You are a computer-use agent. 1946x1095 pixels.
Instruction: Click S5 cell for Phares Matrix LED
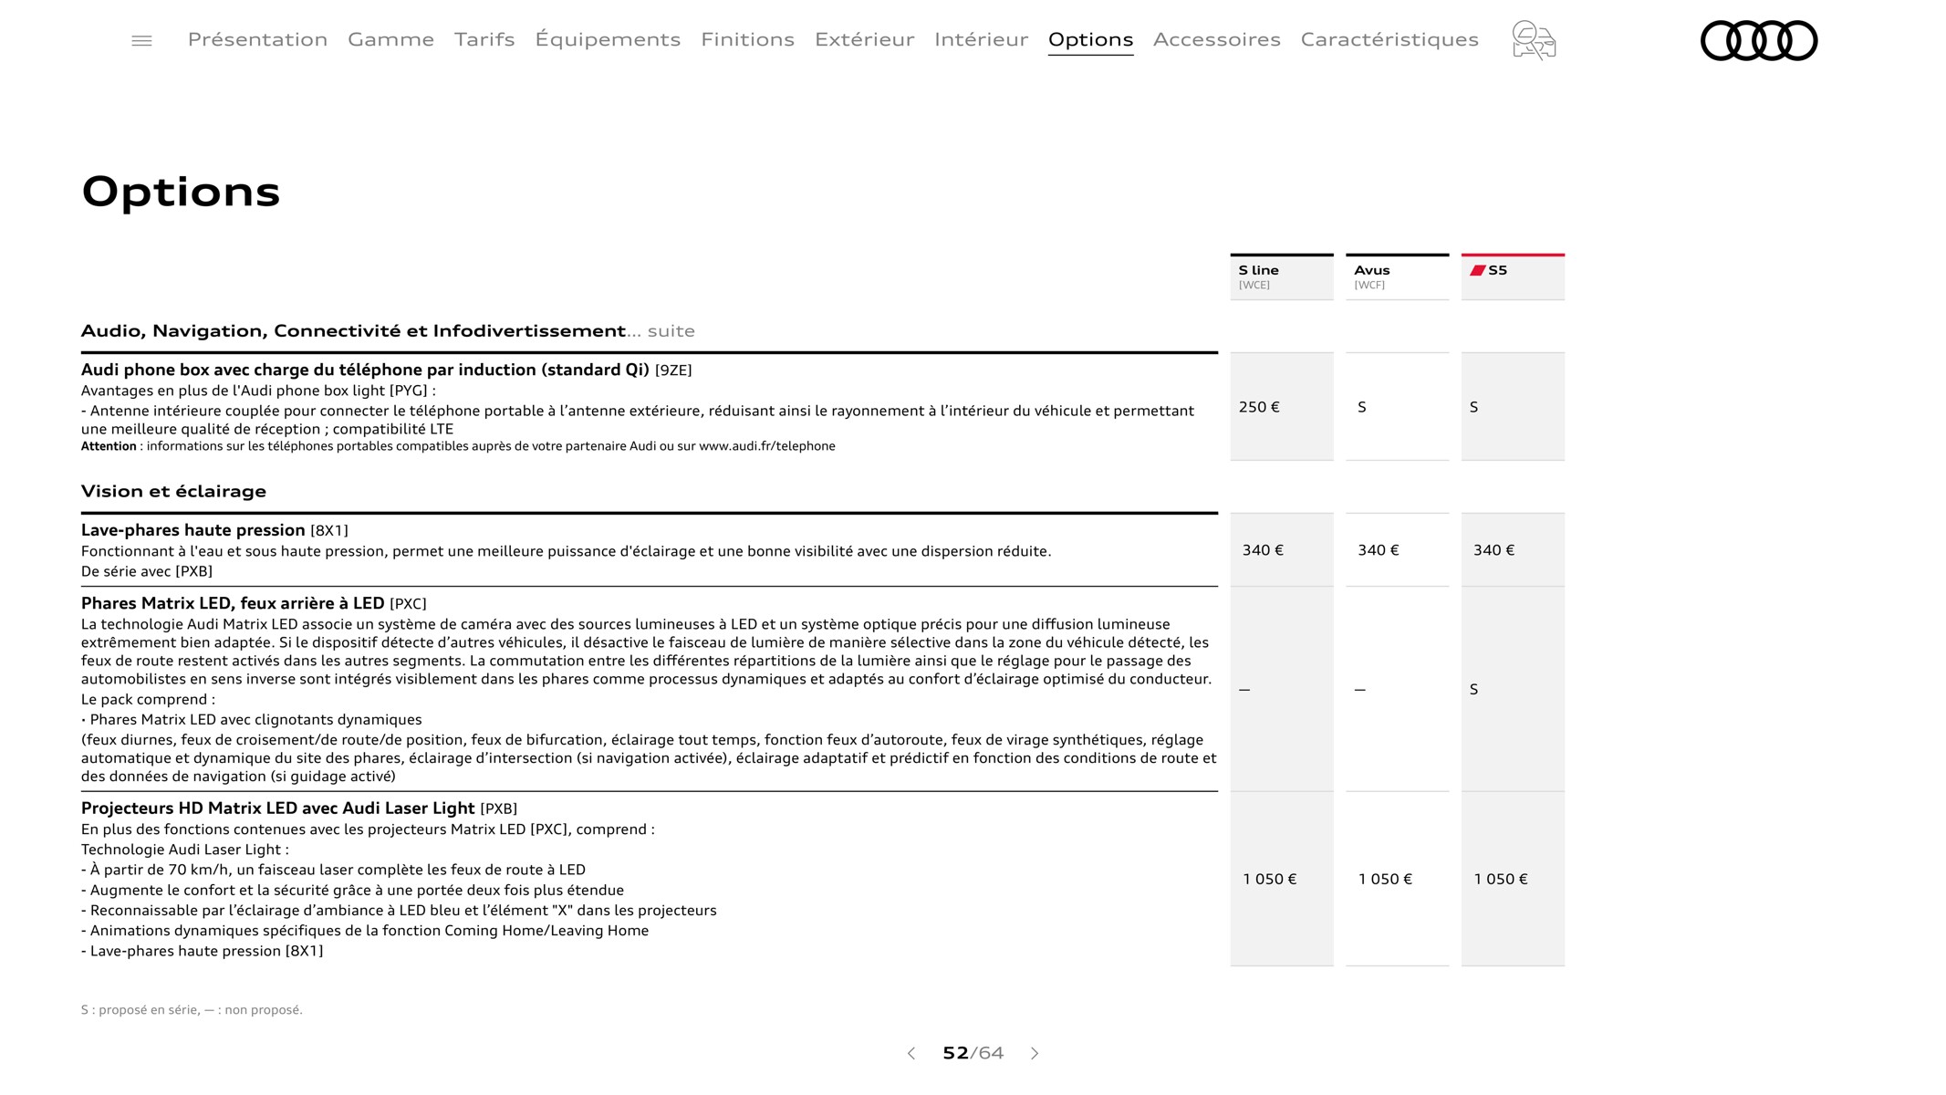[1513, 689]
